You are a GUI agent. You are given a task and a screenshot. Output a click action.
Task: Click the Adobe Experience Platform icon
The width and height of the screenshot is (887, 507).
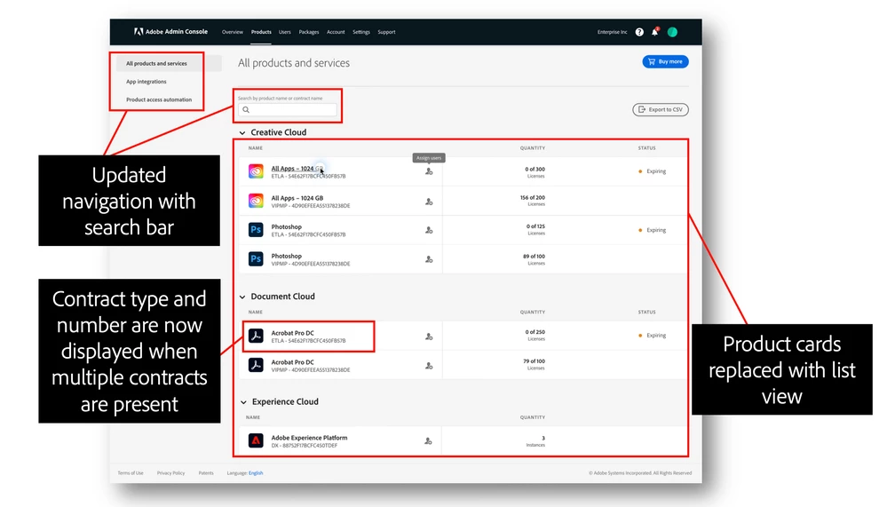pyautogui.click(x=256, y=440)
